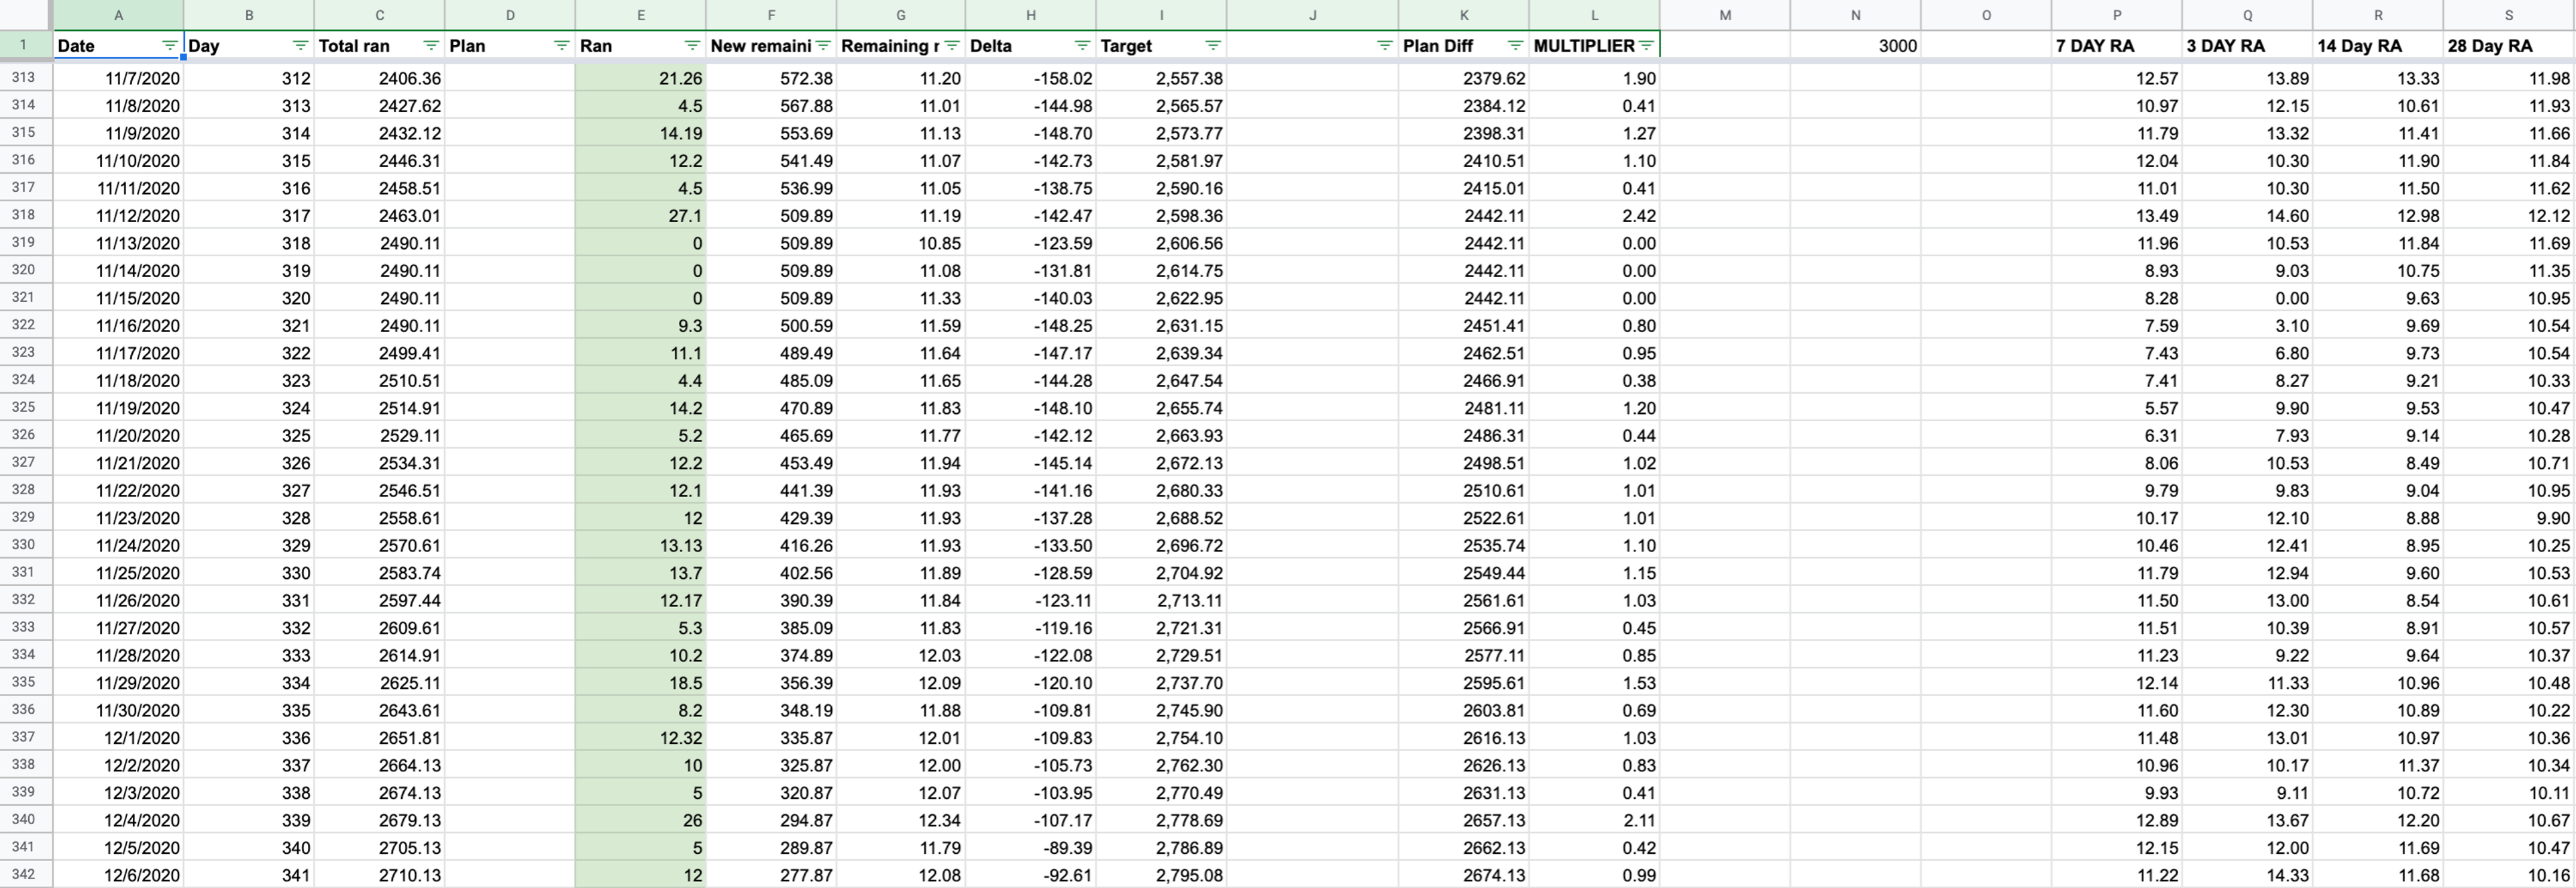Click Ran cell with value 21.26
Viewport: 2576px width, 888px height.
tap(641, 78)
